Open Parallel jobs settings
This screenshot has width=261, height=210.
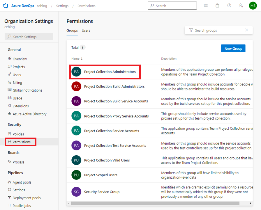22,206
